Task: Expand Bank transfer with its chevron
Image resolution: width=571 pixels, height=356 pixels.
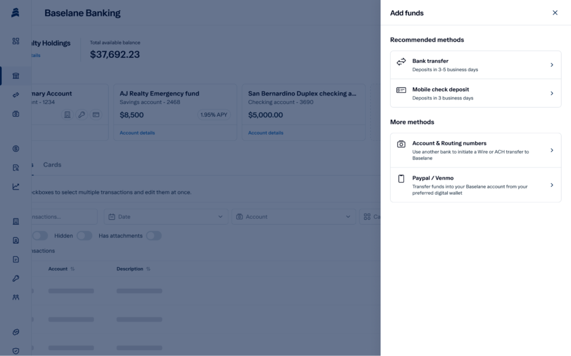Action: pyautogui.click(x=552, y=65)
